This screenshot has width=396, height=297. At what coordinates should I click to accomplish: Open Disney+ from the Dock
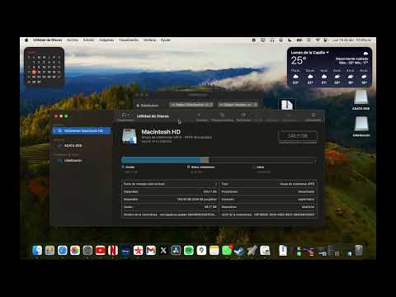[125, 251]
